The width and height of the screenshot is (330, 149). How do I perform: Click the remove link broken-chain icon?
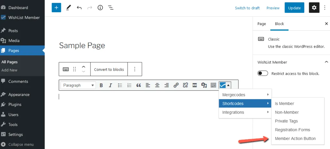coord(185,85)
